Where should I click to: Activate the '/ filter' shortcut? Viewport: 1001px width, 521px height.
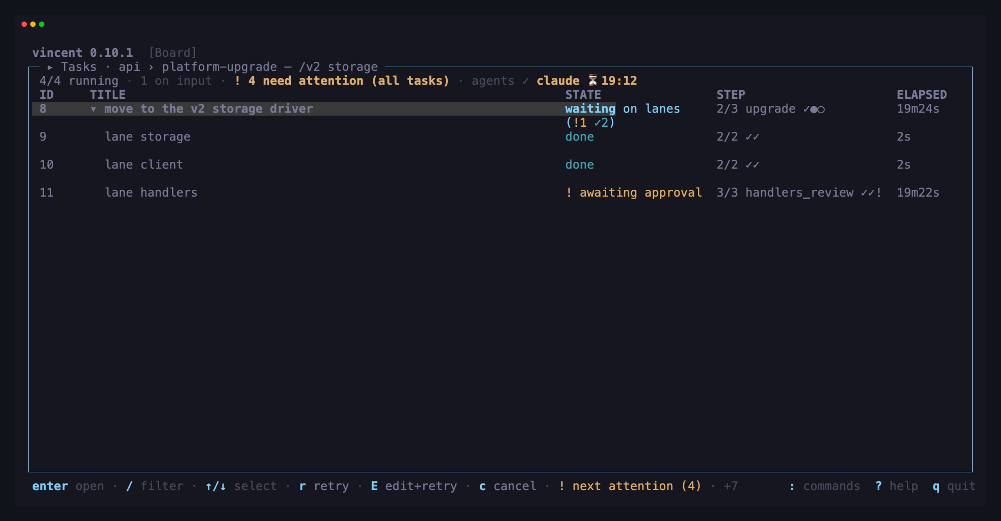154,486
